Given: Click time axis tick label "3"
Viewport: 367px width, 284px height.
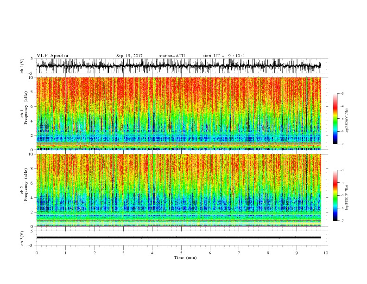Looking at the screenshot, I should pos(123,253).
